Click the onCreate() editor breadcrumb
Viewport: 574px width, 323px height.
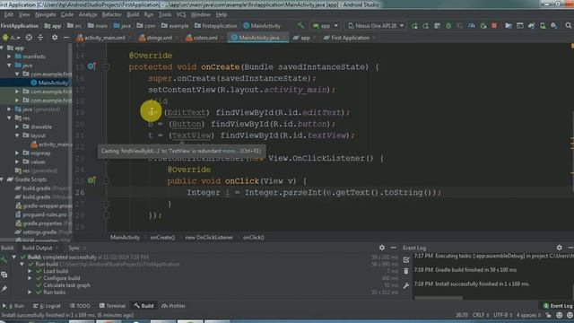pyautogui.click(x=162, y=237)
